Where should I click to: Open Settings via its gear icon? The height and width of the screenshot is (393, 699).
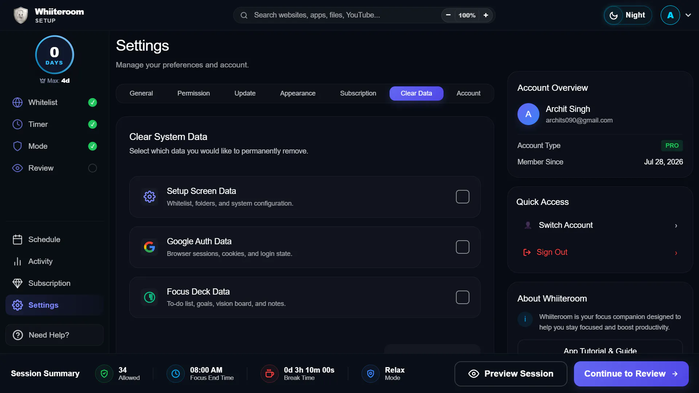point(17,305)
